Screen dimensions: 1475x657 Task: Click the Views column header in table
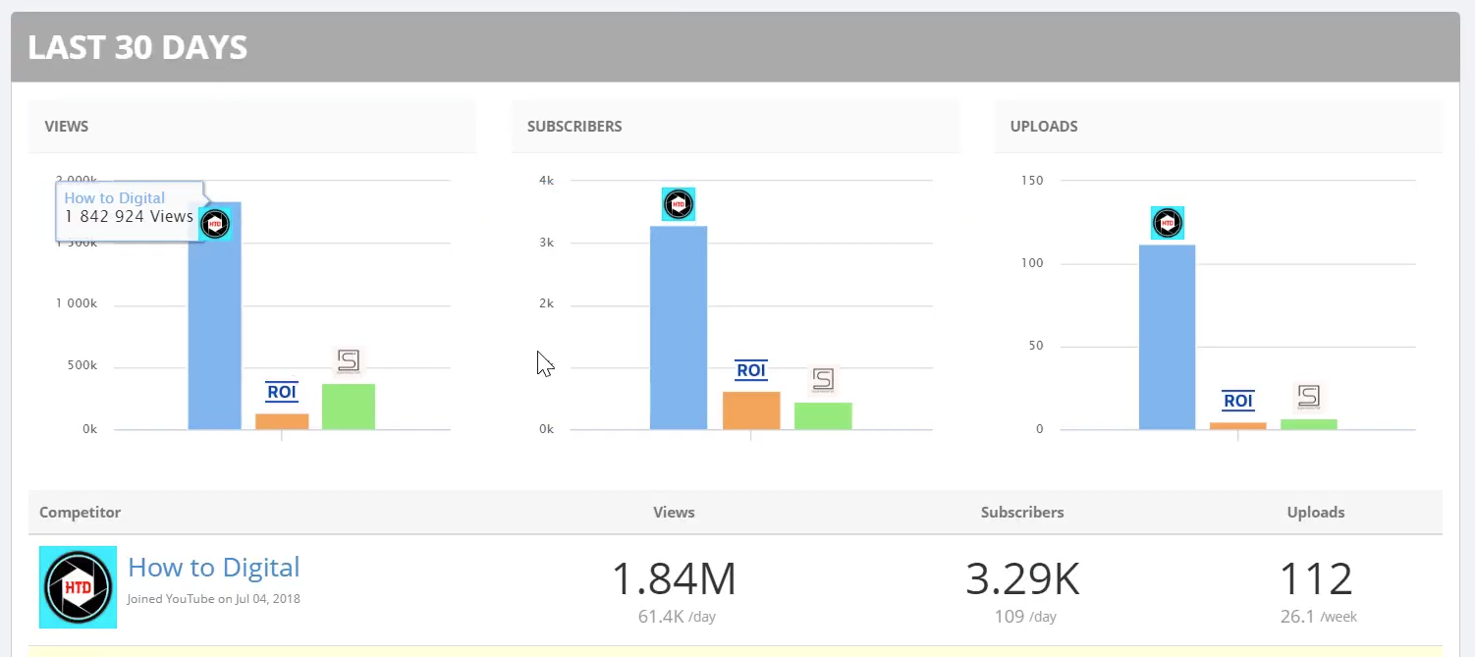click(674, 512)
